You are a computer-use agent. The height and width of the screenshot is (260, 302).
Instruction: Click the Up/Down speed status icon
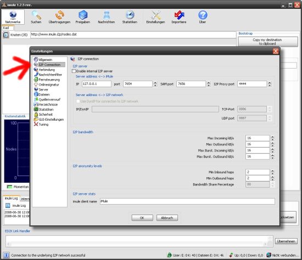[x=231, y=255]
